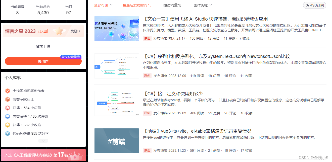Screen dimensions: 332x162
Task: Click the 文心一言 article summary text
Action: (234, 28)
